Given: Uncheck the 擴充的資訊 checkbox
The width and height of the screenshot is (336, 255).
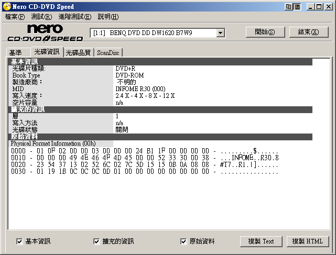Looking at the screenshot, I should click(96, 241).
